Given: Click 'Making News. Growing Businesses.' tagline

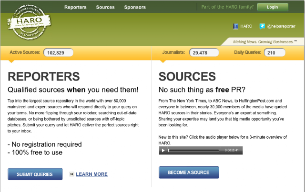Looking at the screenshot, I should pyautogui.click(x=265, y=42).
